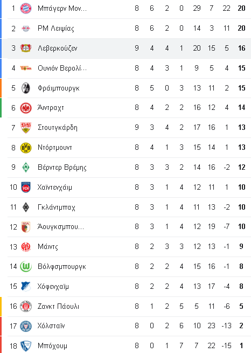
Task: Click the yellow BVB Dortmund logo
Action: 26,148
